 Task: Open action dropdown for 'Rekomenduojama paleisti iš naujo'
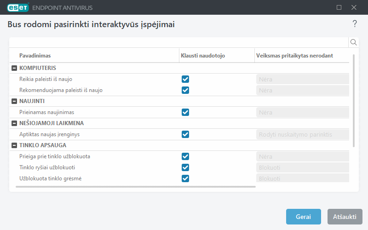303,90
